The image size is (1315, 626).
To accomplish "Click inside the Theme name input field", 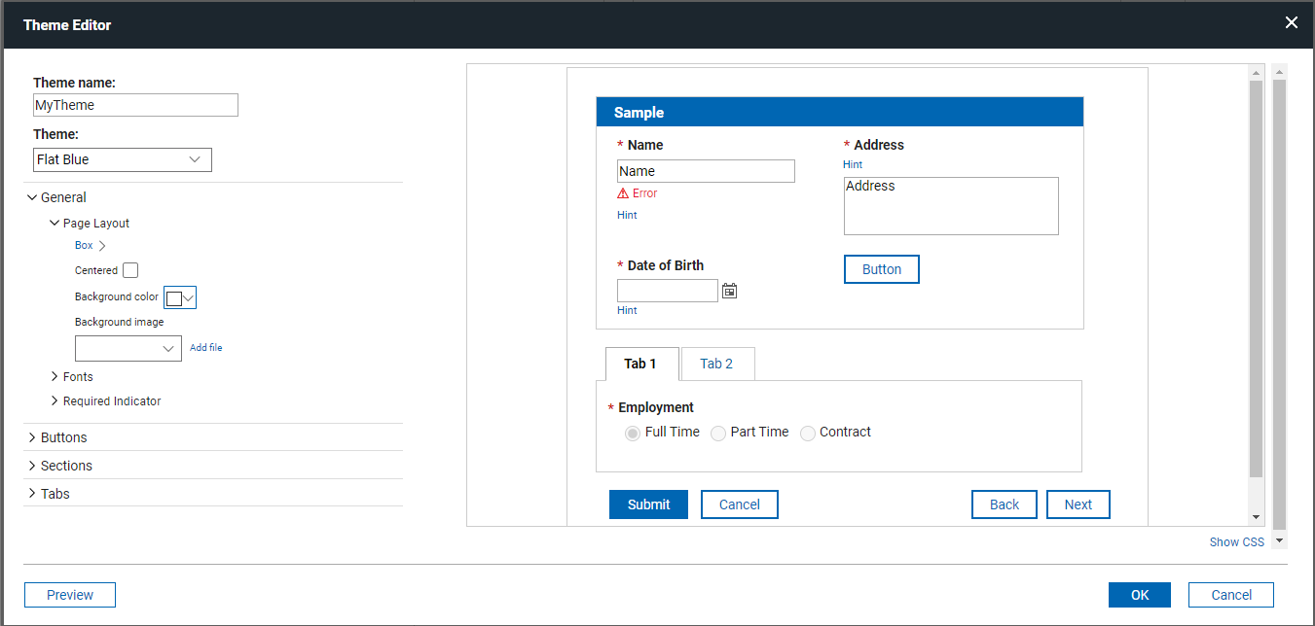I will pyautogui.click(x=135, y=104).
